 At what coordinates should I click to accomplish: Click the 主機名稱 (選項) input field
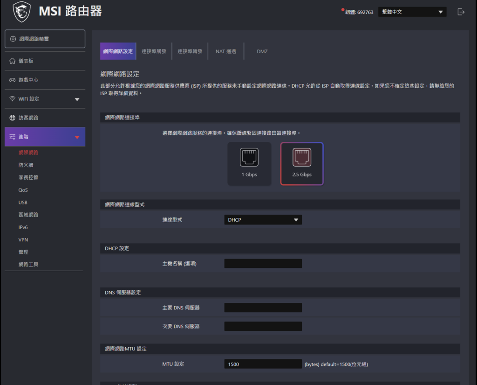[263, 264]
